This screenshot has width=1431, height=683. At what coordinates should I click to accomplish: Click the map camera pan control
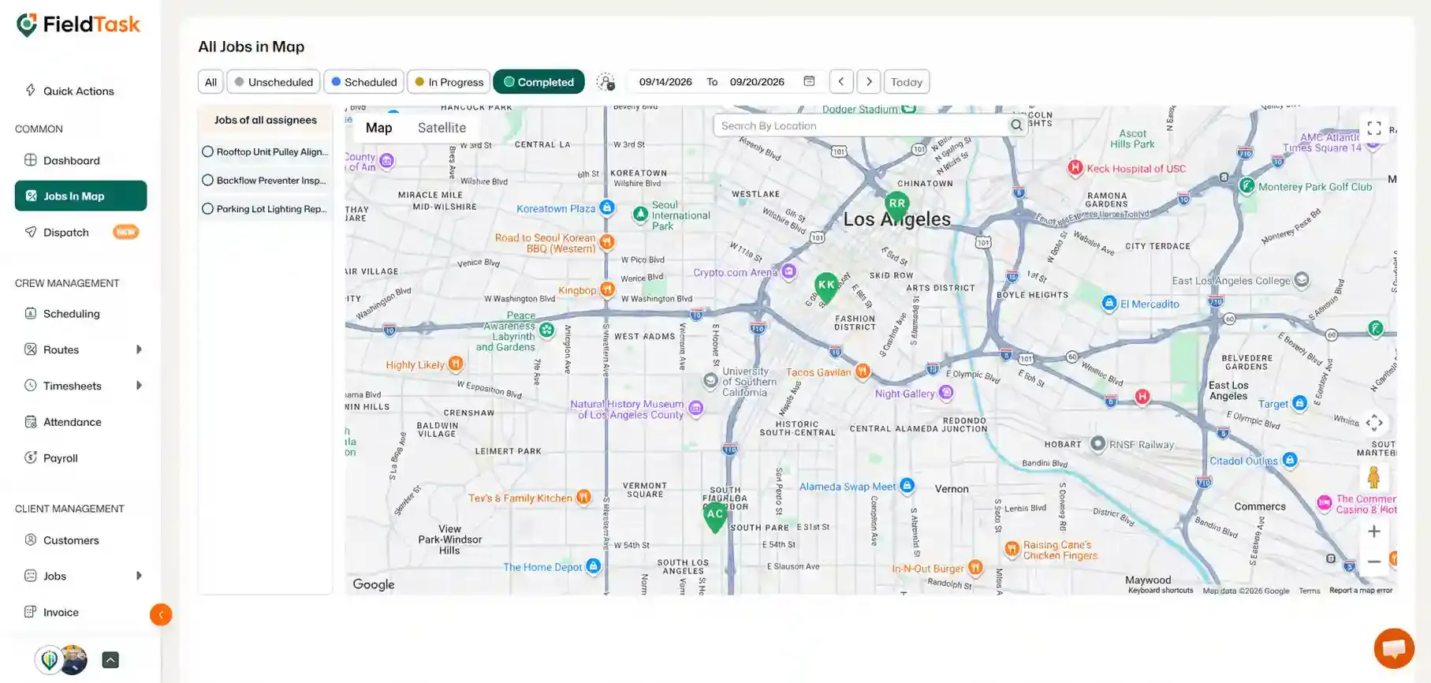(1374, 423)
